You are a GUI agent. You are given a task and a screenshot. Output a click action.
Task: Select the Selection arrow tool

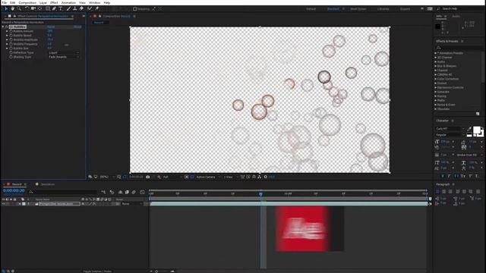6,8
